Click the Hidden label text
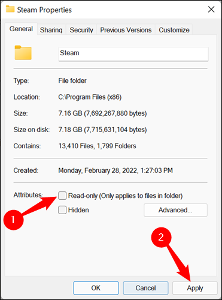The image size is (222, 300). coord(78,210)
